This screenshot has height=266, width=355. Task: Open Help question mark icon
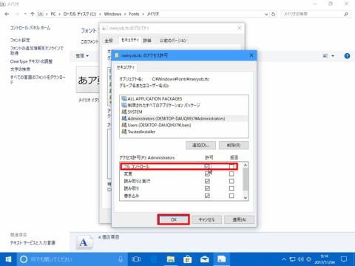coord(347,56)
